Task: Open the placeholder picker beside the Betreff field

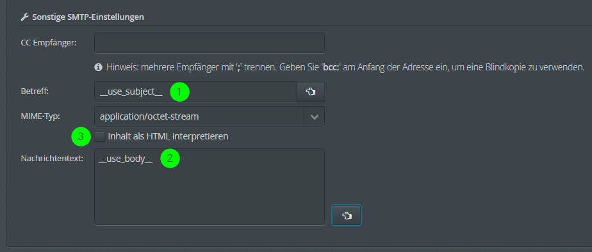Action: (310, 91)
